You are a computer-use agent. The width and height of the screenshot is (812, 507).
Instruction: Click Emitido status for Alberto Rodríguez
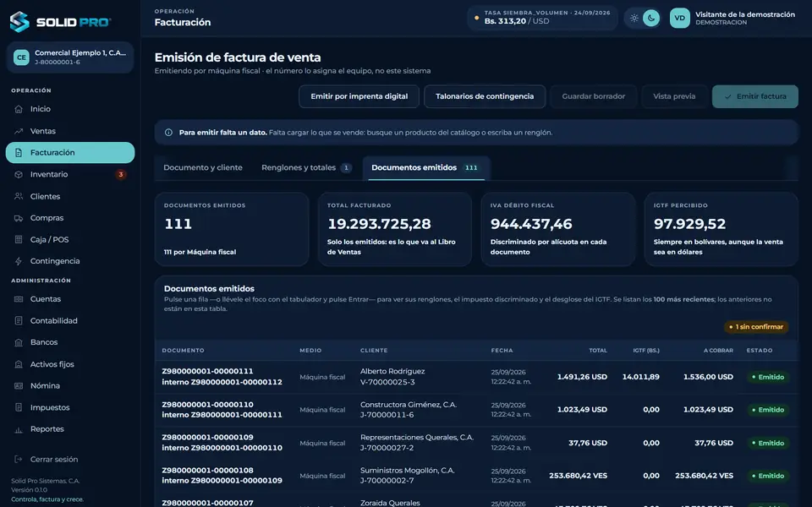[x=768, y=377]
